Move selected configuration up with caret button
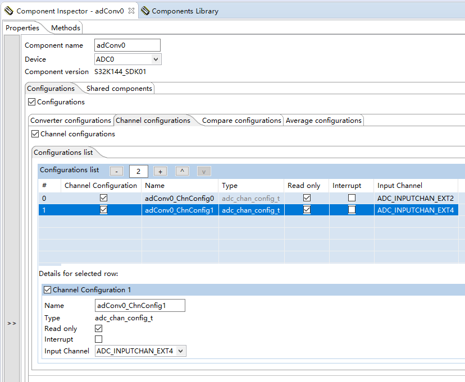The height and width of the screenshot is (382, 465). coord(182,171)
